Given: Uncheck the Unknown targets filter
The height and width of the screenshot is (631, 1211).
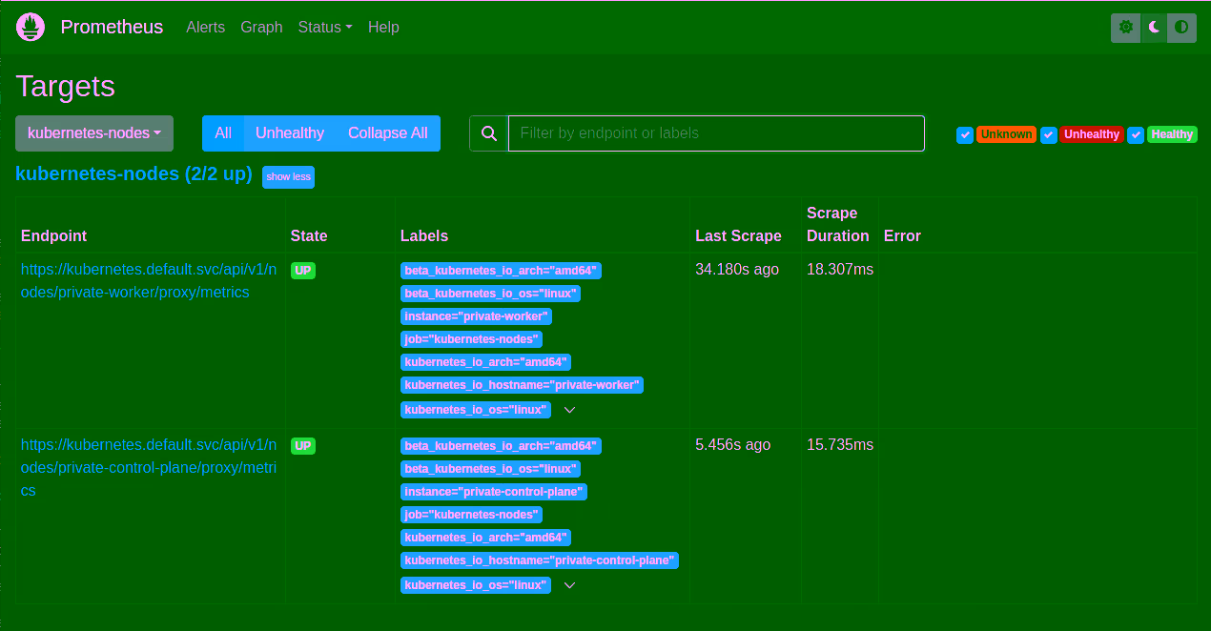Looking at the screenshot, I should (966, 135).
